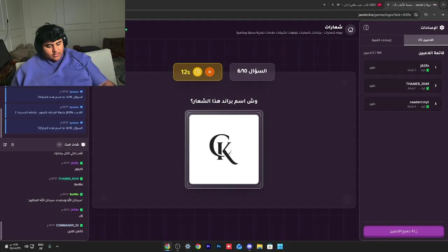
Task: Select player name naadercmyt in list
Action: 419,102
